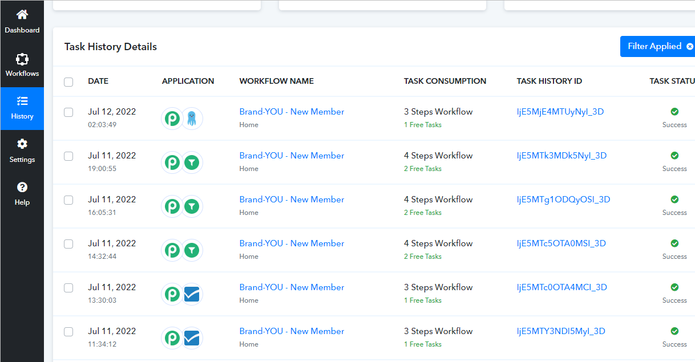Screen dimensions: 695x362
Task: Click 3 Steps Workflow in 02:03:49 row
Action: (438, 112)
